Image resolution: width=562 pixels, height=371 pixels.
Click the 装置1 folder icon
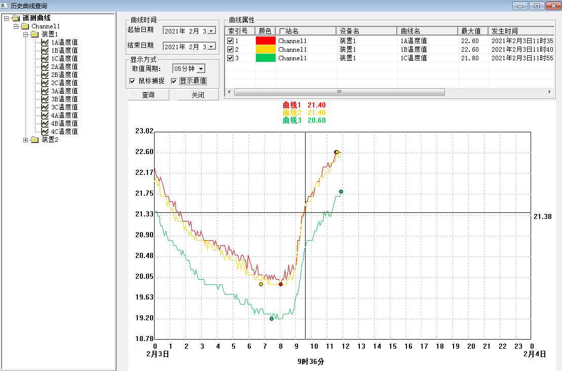click(x=34, y=34)
